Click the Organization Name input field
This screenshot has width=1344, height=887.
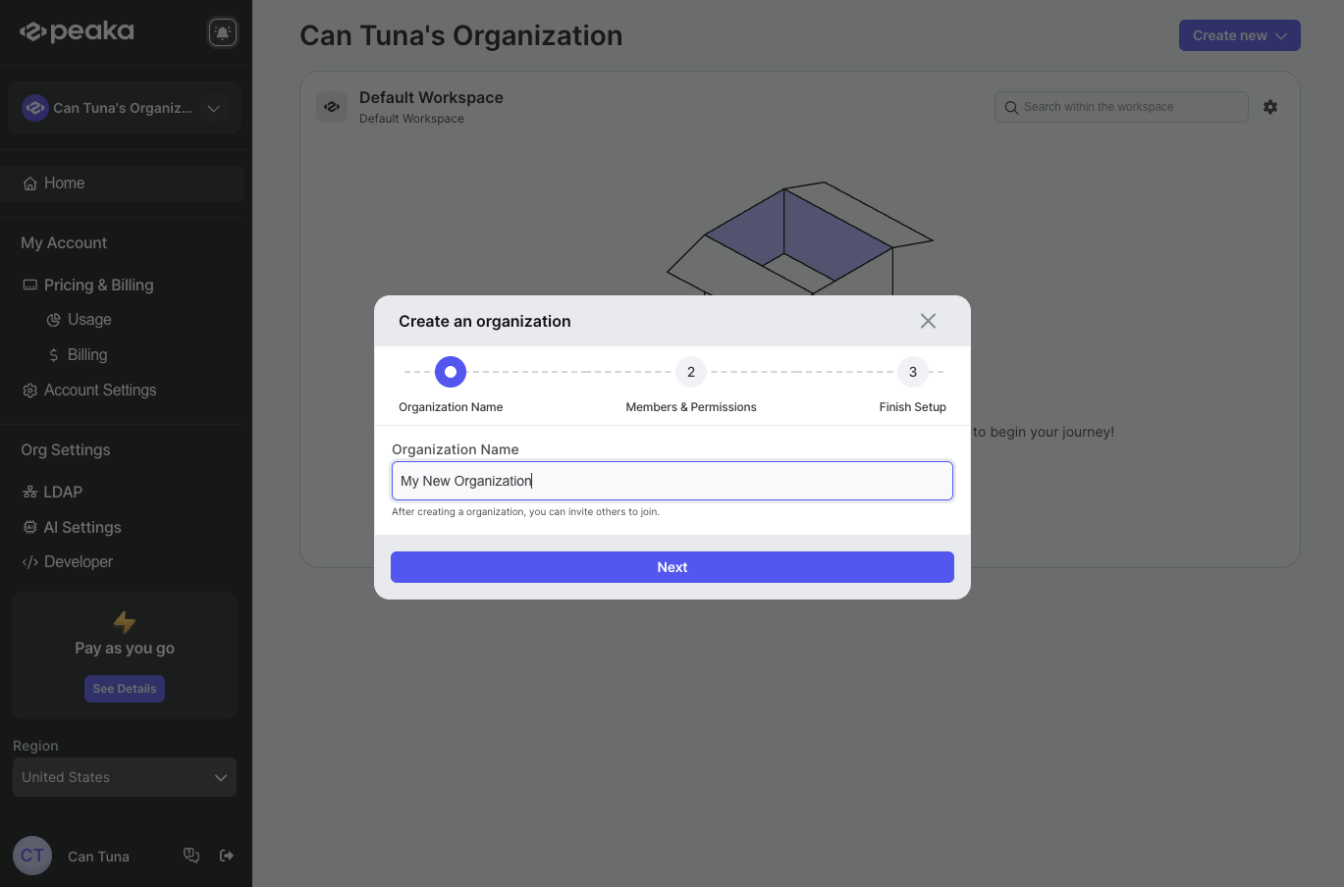pyautogui.click(x=672, y=481)
